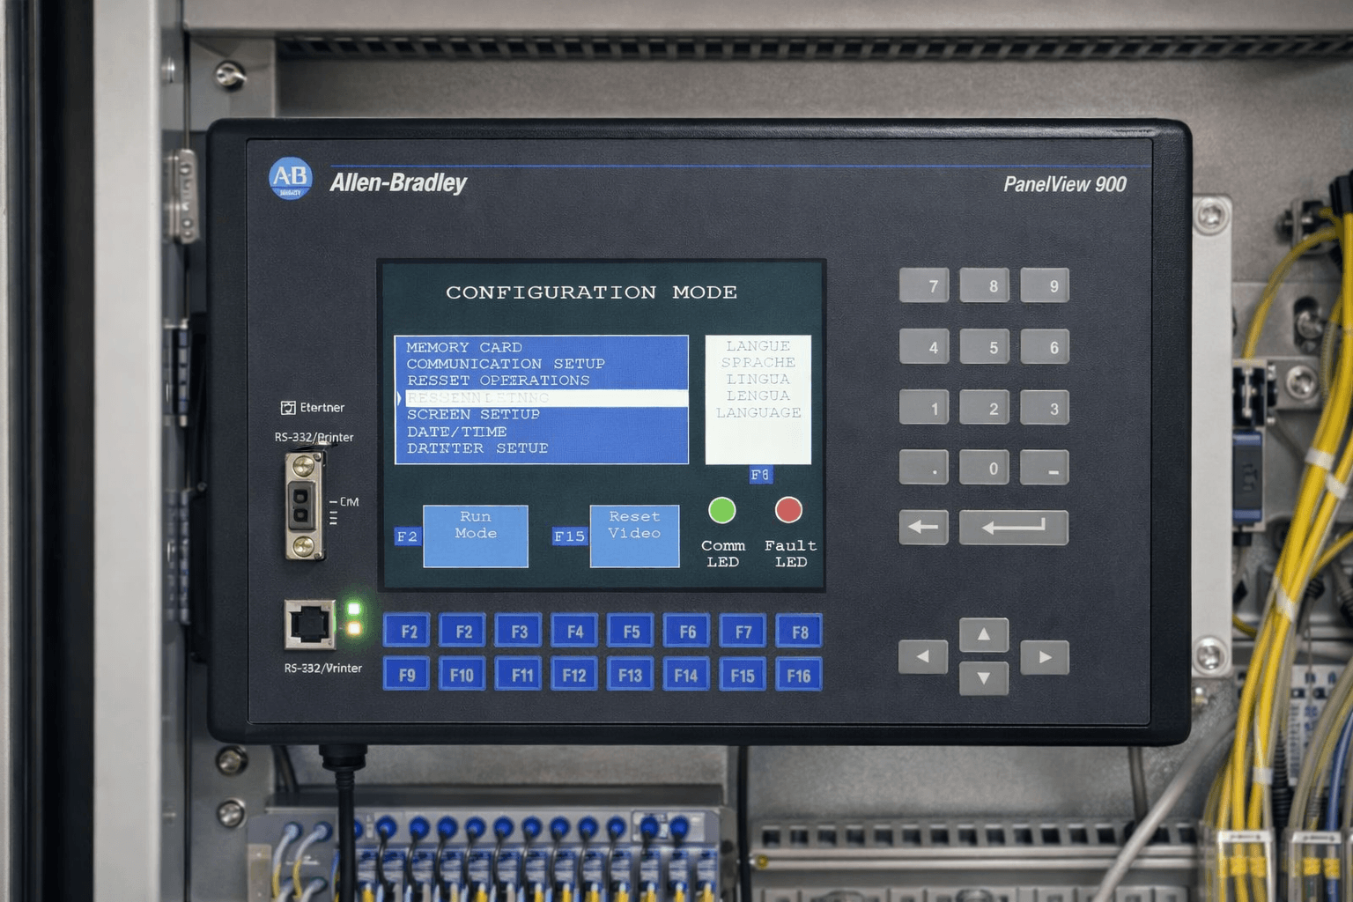Click the CONFIGURATION MODE screen title
Viewport: 1353px width, 902px height.
[591, 292]
